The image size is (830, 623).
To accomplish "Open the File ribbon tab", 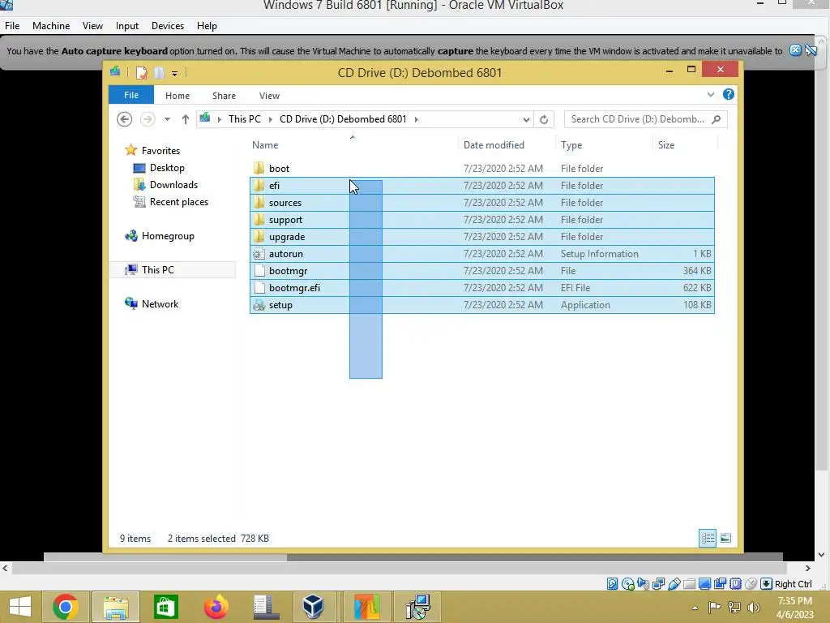I will (x=131, y=95).
